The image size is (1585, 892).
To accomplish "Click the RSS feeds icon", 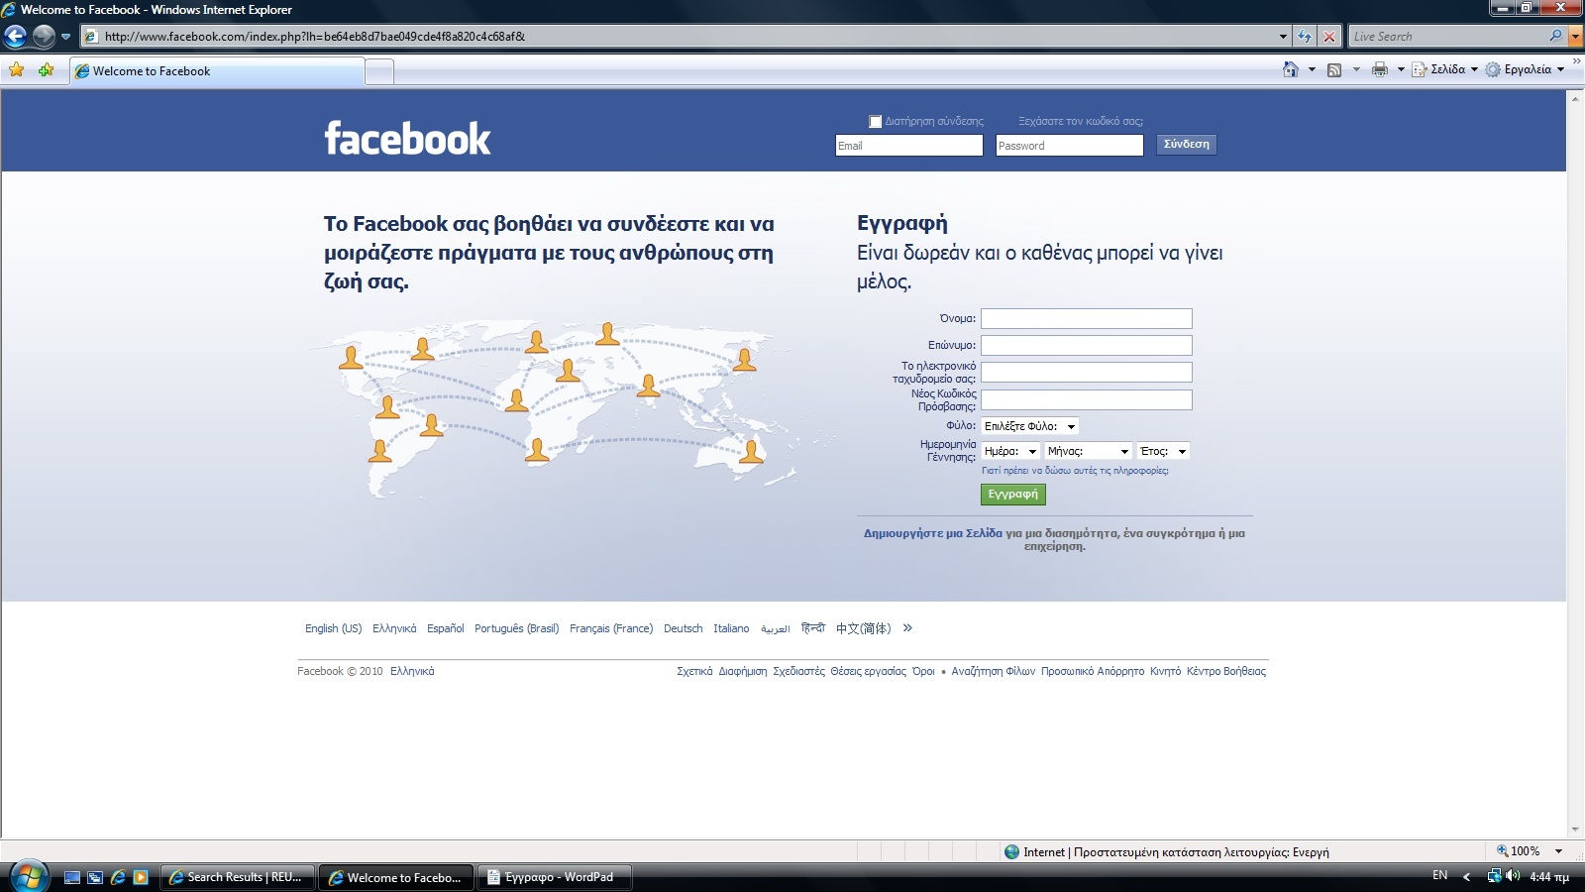I will tap(1334, 69).
